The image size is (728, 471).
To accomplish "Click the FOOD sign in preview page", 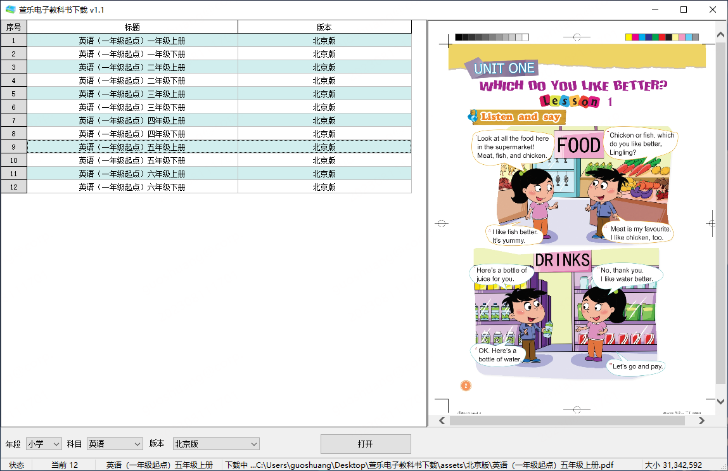I will [579, 145].
